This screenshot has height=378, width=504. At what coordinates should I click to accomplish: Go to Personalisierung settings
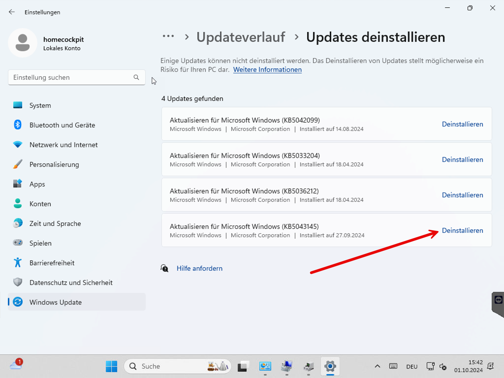pyautogui.click(x=54, y=164)
